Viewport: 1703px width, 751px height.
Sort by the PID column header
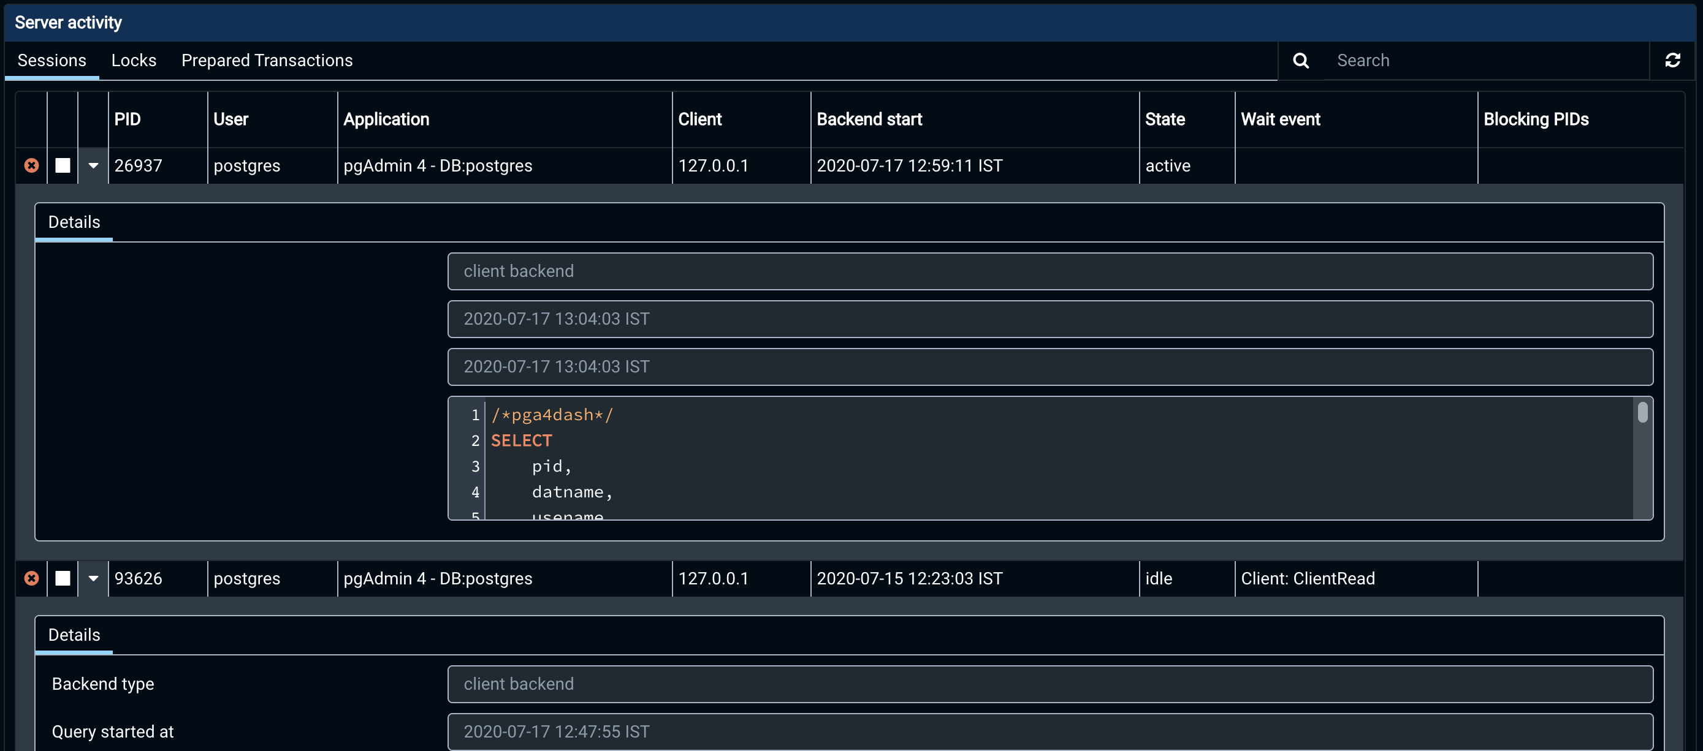[x=128, y=119]
